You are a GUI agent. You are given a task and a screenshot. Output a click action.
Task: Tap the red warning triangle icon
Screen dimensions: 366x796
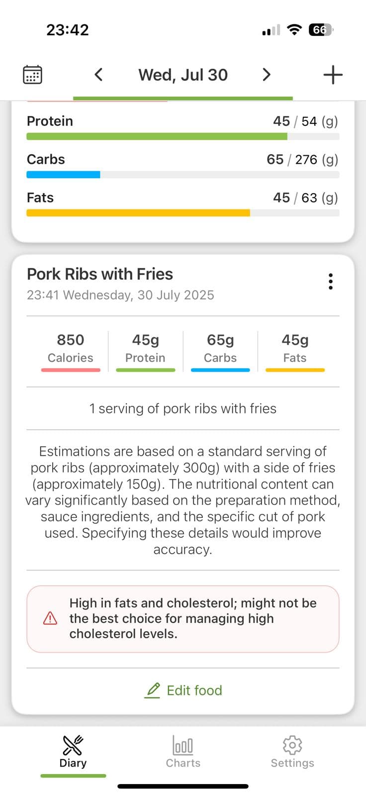[x=50, y=618]
